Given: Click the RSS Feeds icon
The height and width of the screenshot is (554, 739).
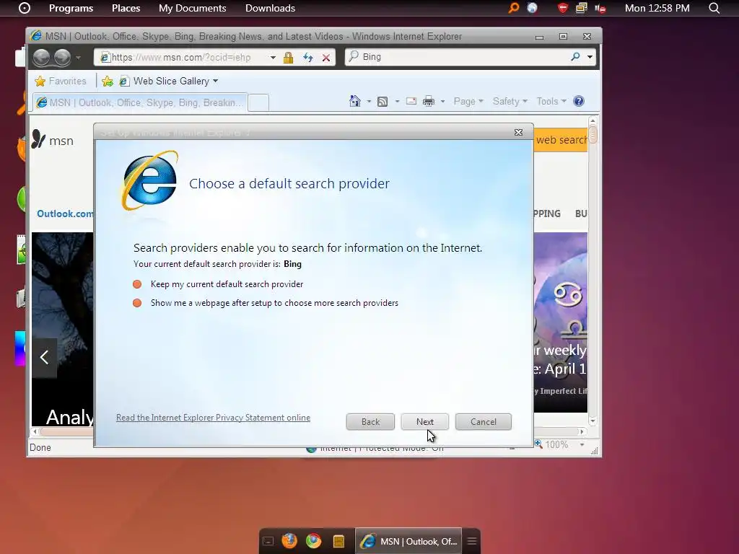Looking at the screenshot, I should tap(382, 101).
